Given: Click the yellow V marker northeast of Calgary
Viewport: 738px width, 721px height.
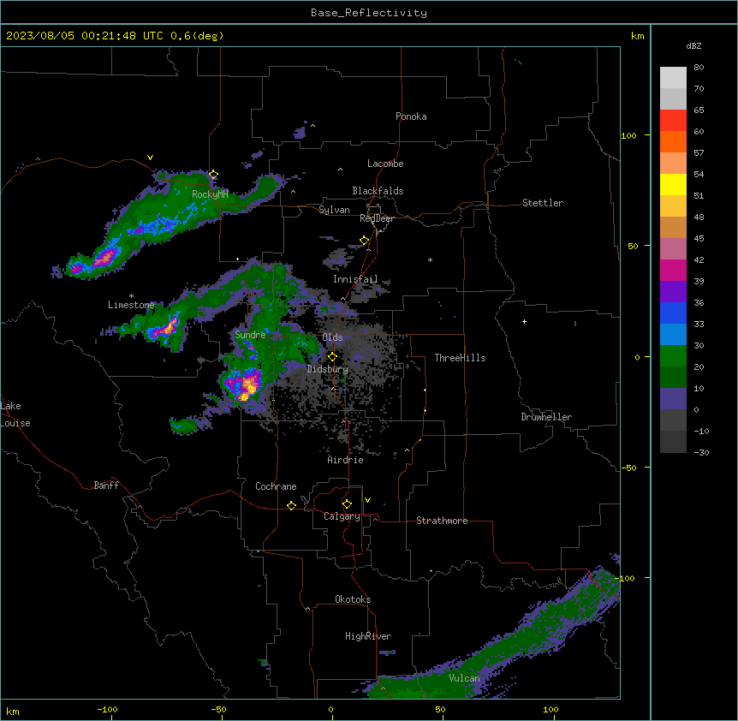Looking at the screenshot, I should [367, 500].
